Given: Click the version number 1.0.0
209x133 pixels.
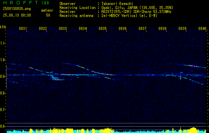Looking at the screenshot, I should [x=45, y=3].
